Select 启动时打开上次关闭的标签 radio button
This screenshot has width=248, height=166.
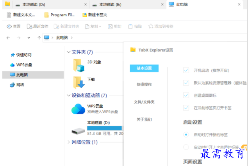click(x=186, y=147)
